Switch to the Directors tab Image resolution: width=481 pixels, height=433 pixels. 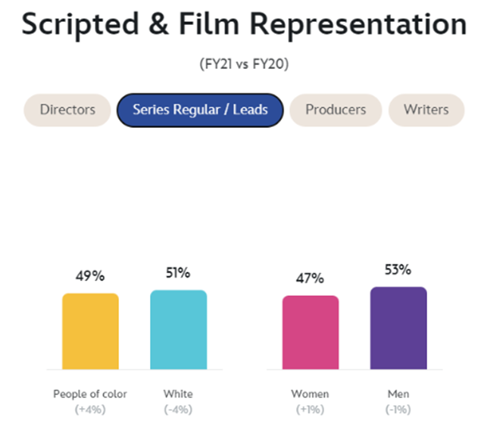click(67, 110)
